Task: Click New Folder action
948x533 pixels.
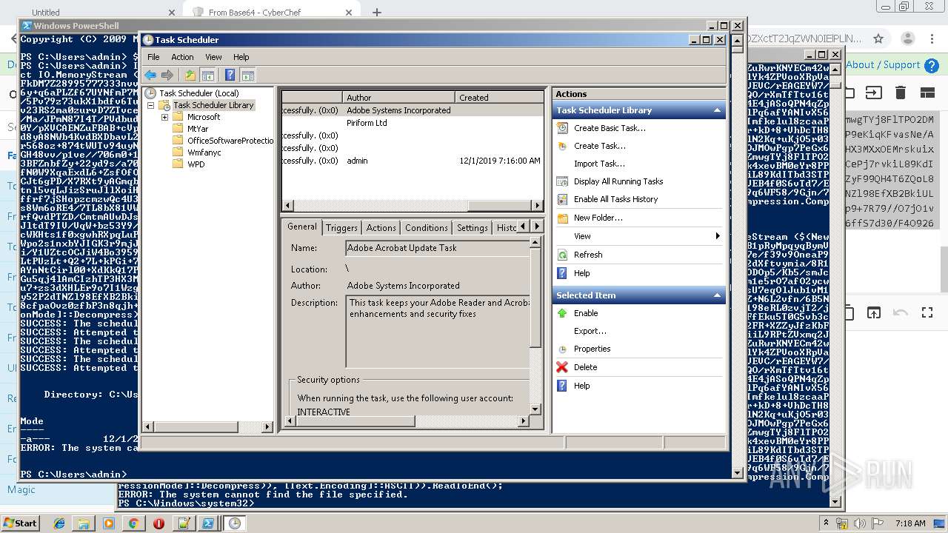Action: point(598,218)
